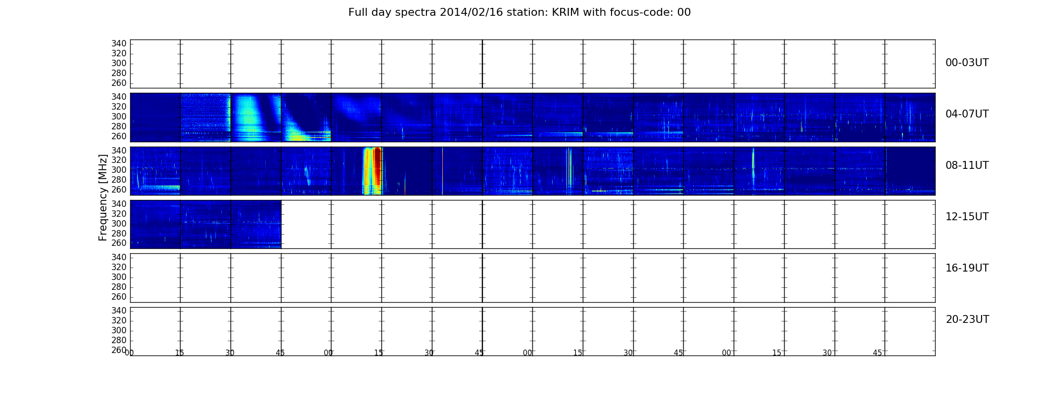Screen dimensions: 1039x395
Task: Click the thin yellow vertical line in 08-11UT spectrum
Action: (442, 171)
